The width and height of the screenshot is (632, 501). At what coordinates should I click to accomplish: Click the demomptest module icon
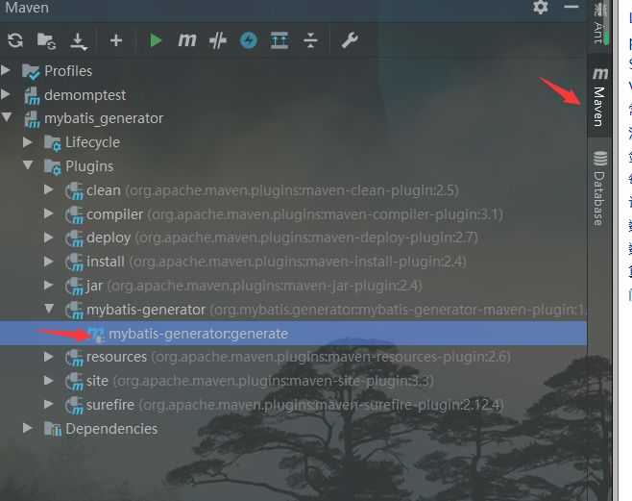(32, 96)
